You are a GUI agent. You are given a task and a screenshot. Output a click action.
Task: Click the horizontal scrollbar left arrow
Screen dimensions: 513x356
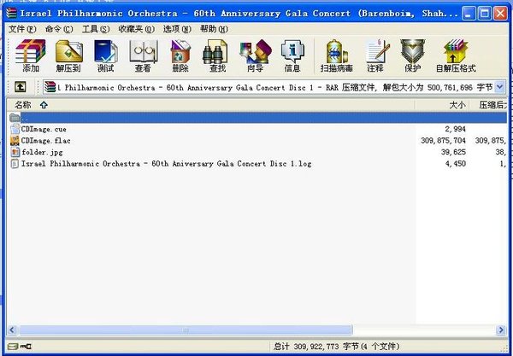pyautogui.click(x=12, y=330)
